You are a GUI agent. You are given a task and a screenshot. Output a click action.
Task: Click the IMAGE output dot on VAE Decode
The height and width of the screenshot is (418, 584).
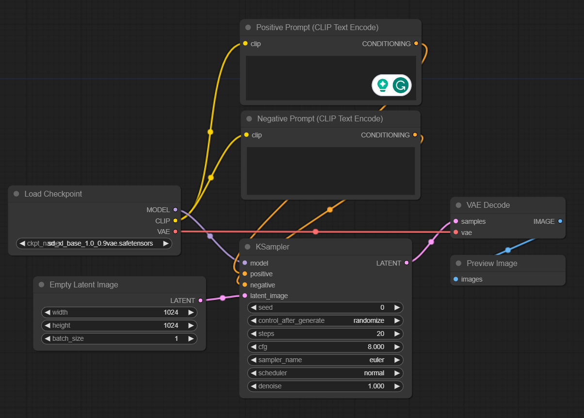pos(561,221)
